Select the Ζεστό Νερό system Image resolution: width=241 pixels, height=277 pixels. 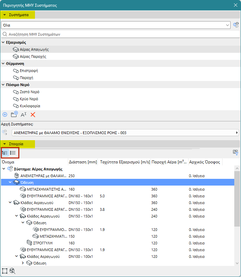[x=120, y=92]
